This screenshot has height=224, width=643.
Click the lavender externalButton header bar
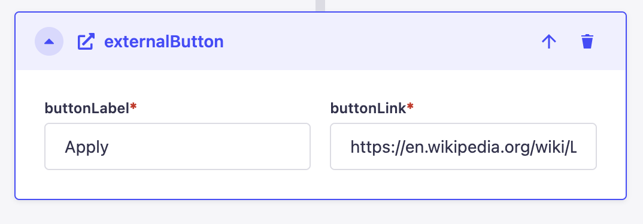(321, 41)
